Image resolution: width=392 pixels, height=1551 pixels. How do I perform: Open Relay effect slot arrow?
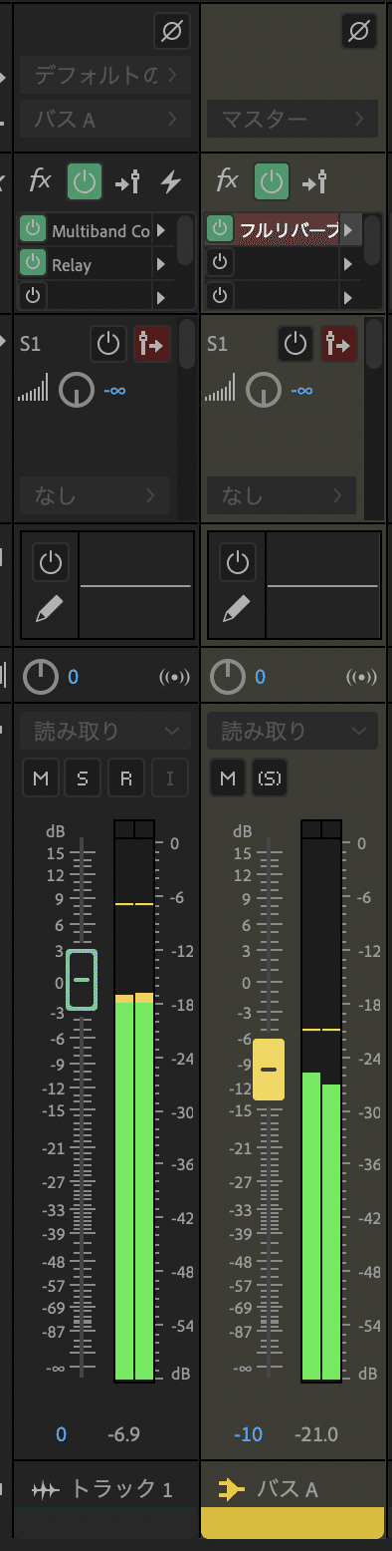[x=162, y=264]
